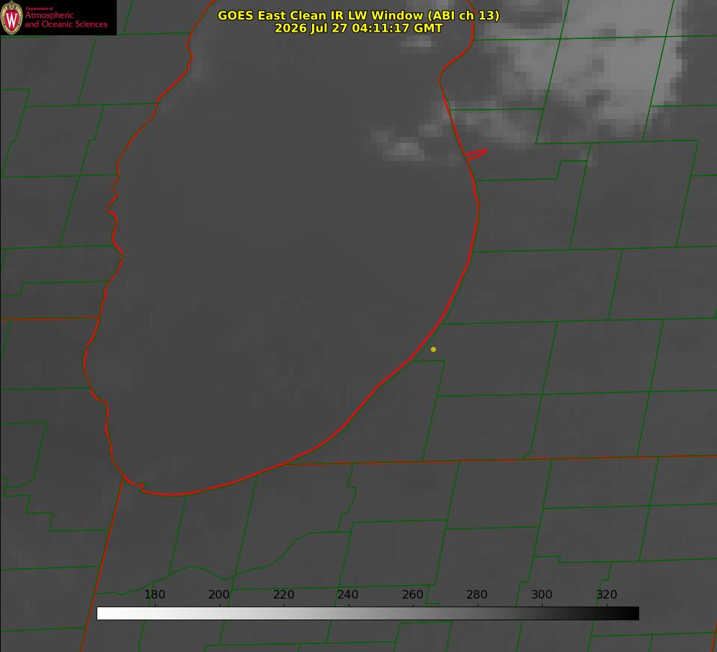717x652 pixels.
Task: Click the white end of the colorbar
Action: click(x=105, y=614)
